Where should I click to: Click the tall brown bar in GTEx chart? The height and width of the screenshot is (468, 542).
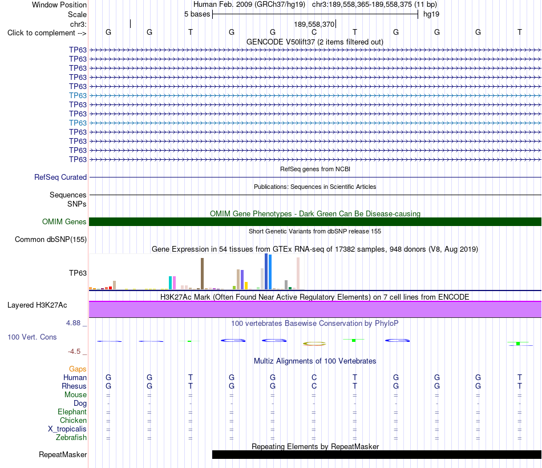(202, 273)
